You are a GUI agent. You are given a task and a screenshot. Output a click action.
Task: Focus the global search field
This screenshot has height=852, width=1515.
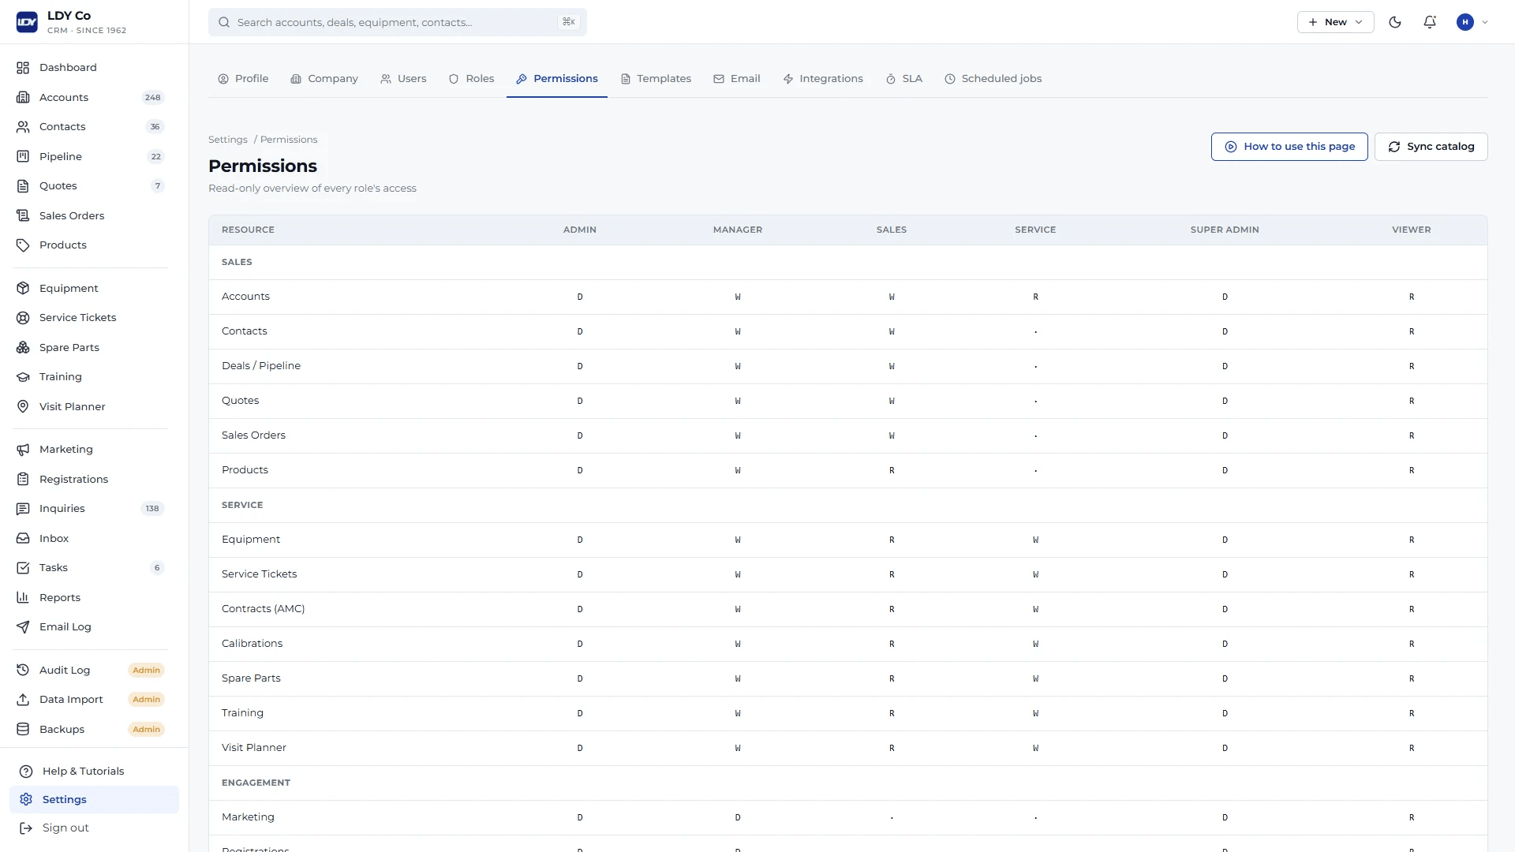pyautogui.click(x=398, y=22)
